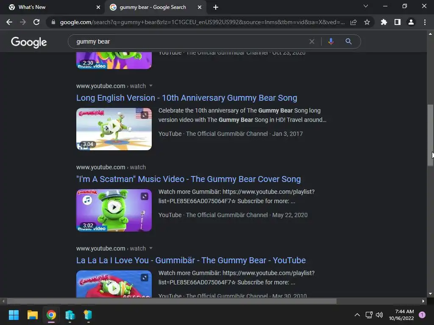Click the horizontal scrollbar thumb
Viewport: 434px width, 325px height.
[172, 301]
